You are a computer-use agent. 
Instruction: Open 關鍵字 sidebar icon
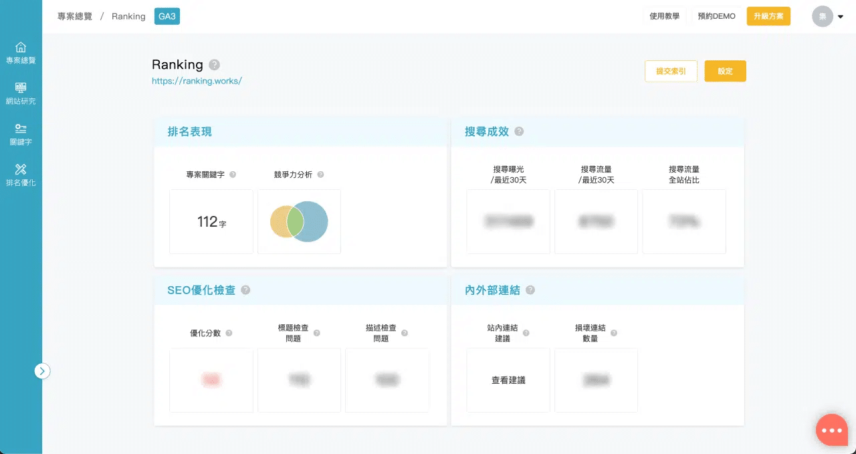coord(21,130)
